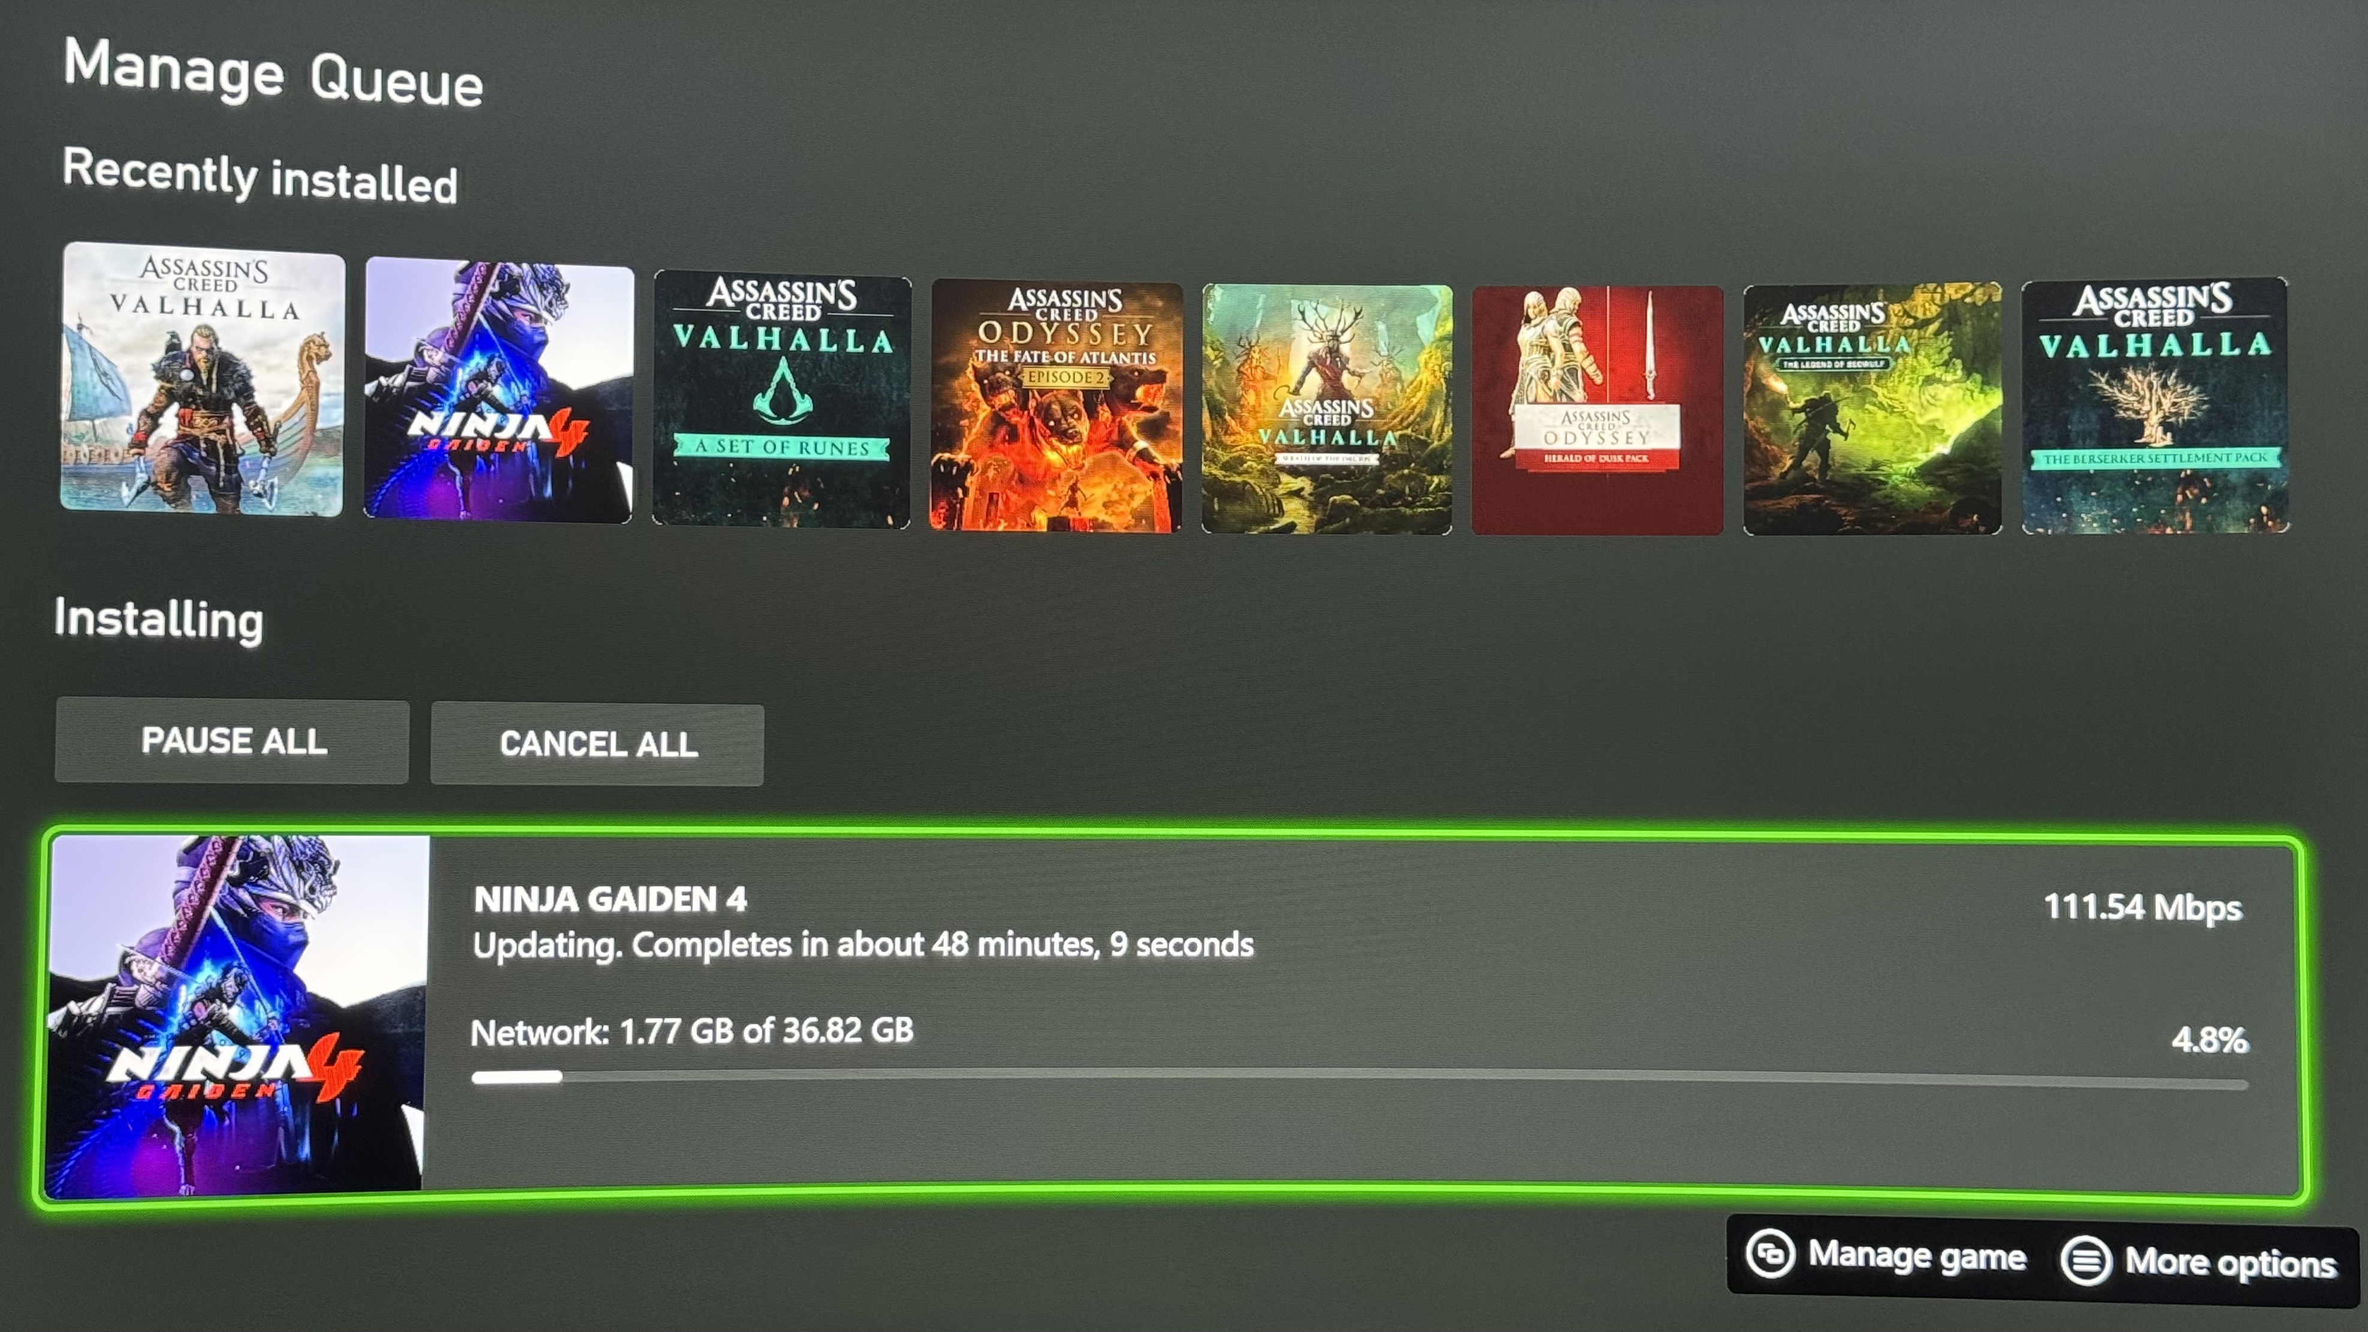2368x1332 pixels.
Task: Select Odyssey Fate of Atlantis Episode 2 tile
Action: click(1056, 406)
